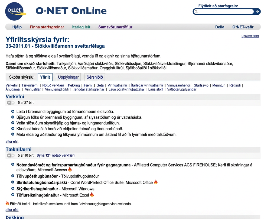The image size is (264, 219).
Task: Jump to Verkefni section link
Action: pyautogui.click(x=11, y=85)
